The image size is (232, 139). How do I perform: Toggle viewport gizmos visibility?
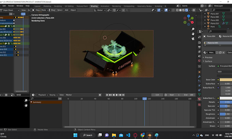(159, 10)
